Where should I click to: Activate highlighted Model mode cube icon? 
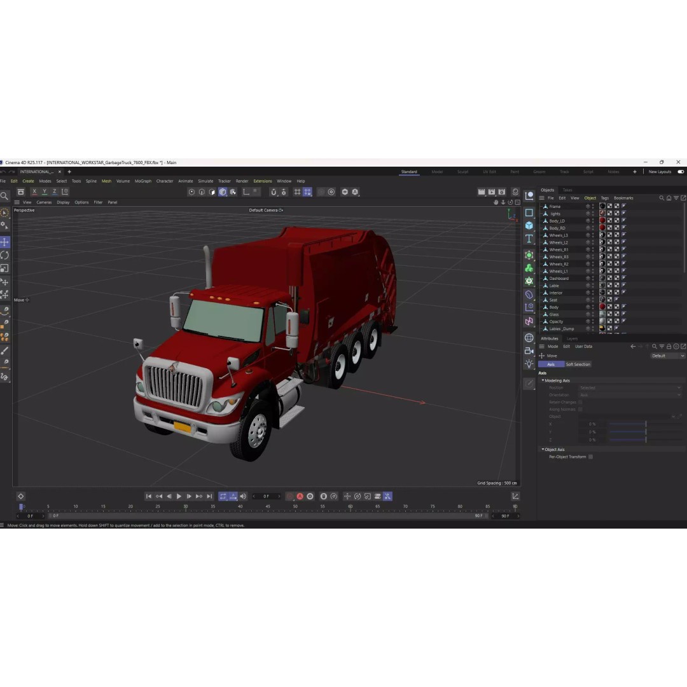223,192
